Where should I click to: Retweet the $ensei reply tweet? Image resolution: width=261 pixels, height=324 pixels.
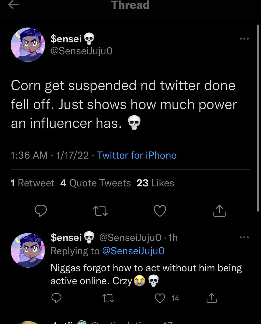pos(108,298)
